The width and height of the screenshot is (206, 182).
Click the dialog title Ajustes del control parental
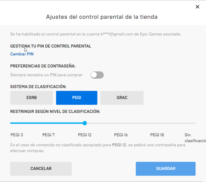coord(102,16)
